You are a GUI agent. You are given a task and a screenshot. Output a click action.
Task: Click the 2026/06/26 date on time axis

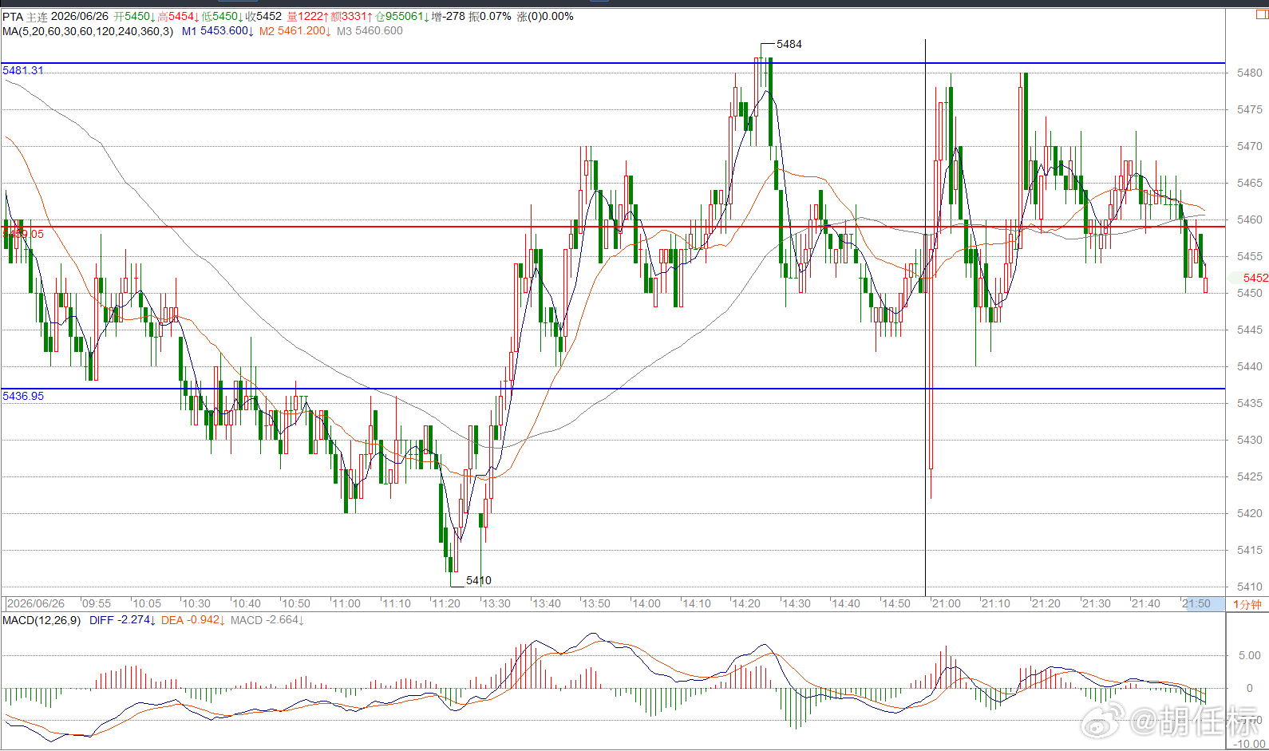[x=36, y=603]
